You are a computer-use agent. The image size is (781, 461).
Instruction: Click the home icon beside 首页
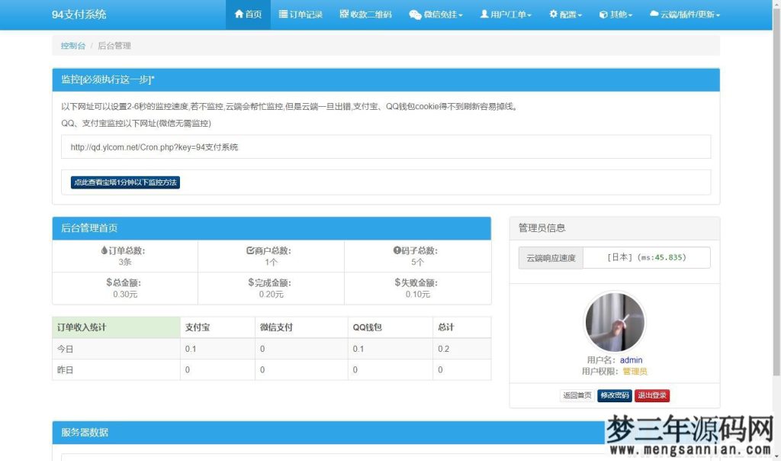(238, 14)
